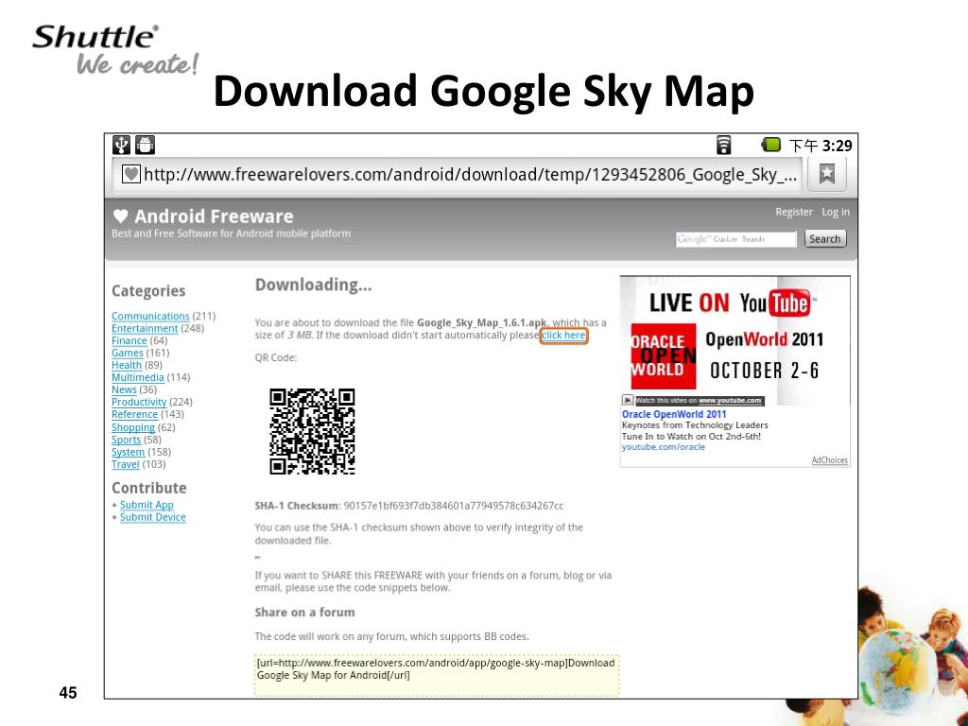The height and width of the screenshot is (726, 968).
Task: Open the News category
Action: [124, 390]
